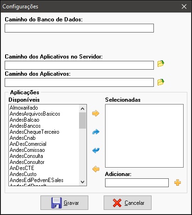Browse folder for server applications path
192x215 pixels.
tap(161, 64)
